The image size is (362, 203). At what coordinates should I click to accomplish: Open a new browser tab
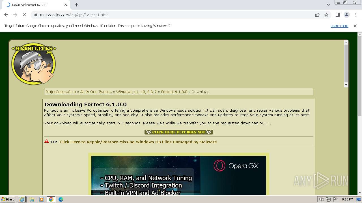[x=76, y=5]
